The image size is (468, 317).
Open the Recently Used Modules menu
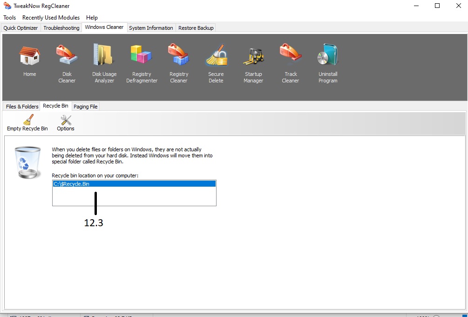point(51,18)
